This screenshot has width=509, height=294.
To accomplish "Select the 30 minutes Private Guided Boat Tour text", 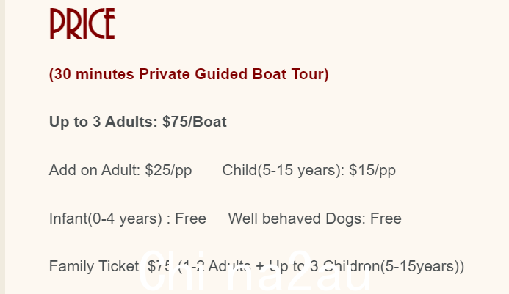I will tap(189, 74).
